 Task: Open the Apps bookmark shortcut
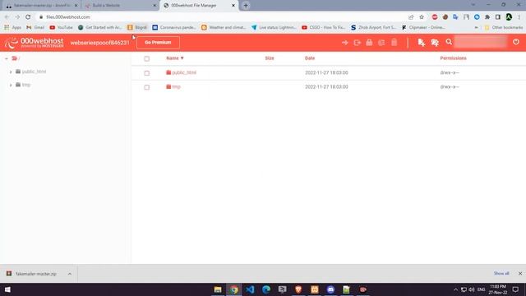point(13,27)
